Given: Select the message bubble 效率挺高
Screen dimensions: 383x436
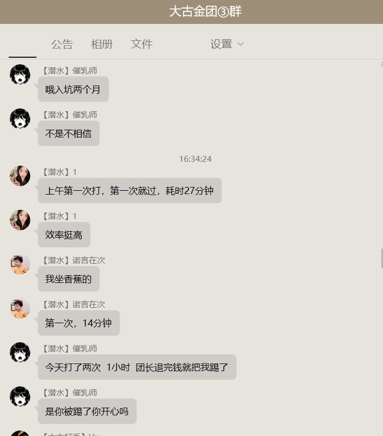Looking at the screenshot, I should [64, 235].
